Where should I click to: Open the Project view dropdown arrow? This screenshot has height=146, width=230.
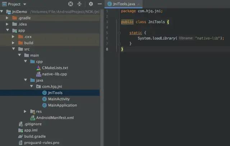25,4
